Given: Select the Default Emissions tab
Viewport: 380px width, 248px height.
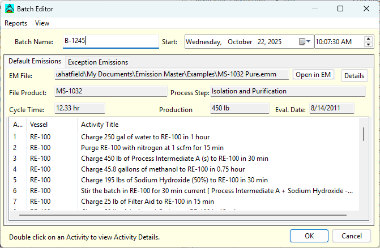Looking at the screenshot, I should 35,61.
